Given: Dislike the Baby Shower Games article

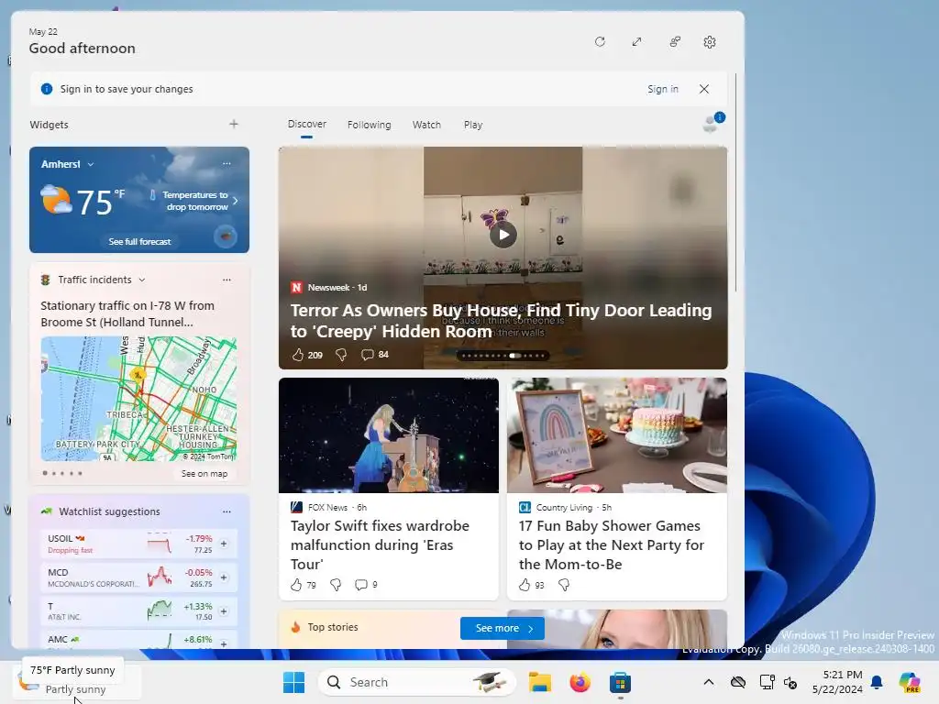Looking at the screenshot, I should tap(564, 585).
